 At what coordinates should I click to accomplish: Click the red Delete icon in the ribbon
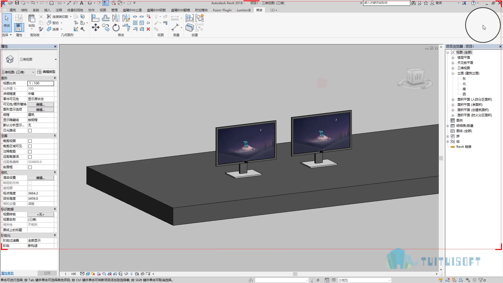(148, 29)
